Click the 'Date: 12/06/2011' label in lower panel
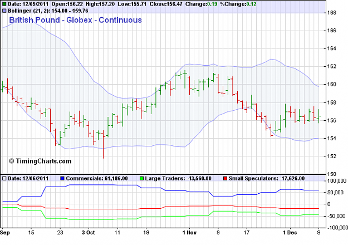The height and width of the screenshot is (245, 348). 28,178
